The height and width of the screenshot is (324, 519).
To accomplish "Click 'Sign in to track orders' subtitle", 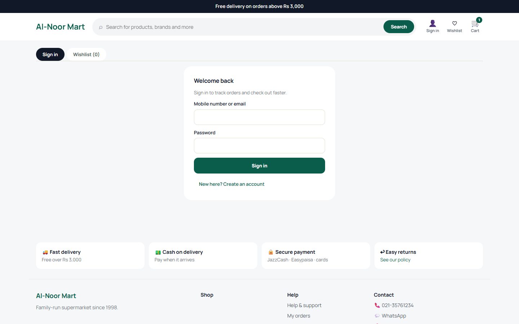I will (240, 93).
